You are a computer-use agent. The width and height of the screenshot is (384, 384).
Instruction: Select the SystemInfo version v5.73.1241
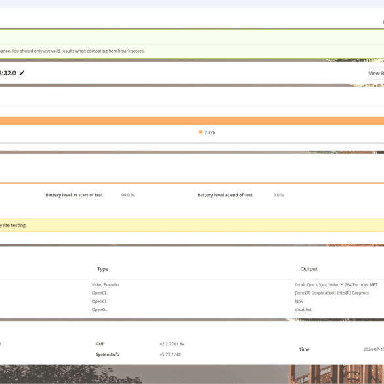point(170,354)
